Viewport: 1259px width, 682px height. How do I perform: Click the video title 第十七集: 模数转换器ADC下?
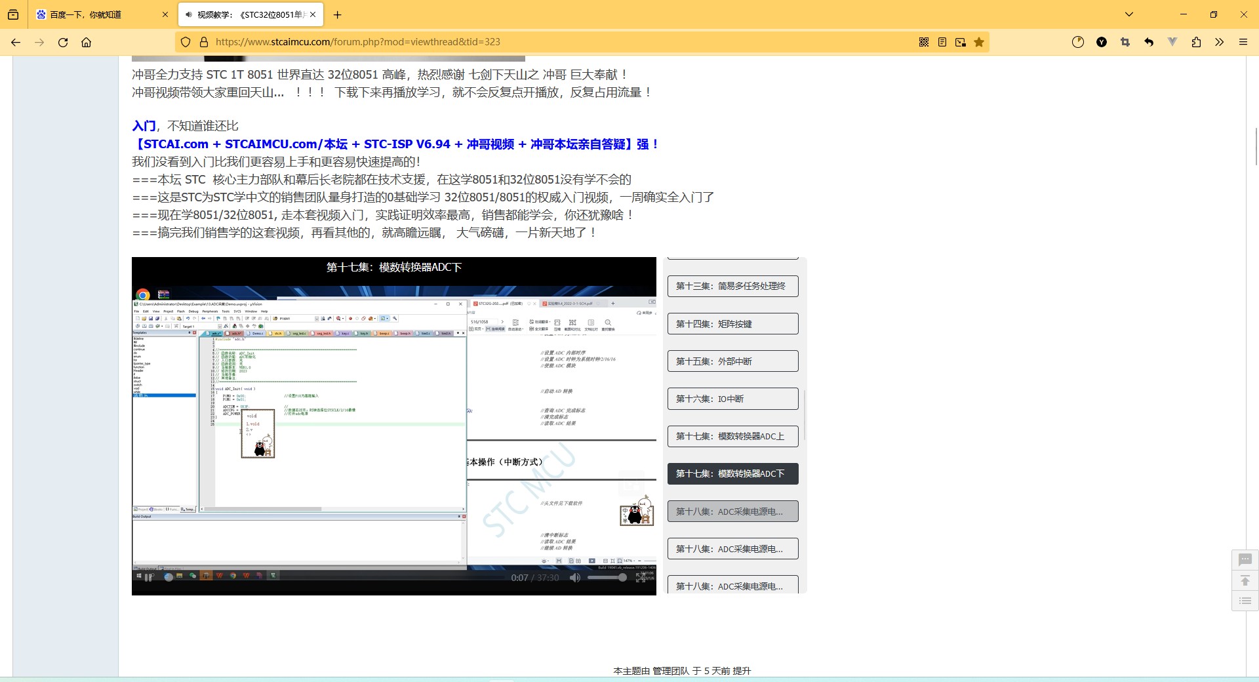click(394, 267)
